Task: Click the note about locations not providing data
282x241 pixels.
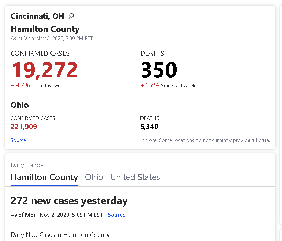Action: click(206, 140)
